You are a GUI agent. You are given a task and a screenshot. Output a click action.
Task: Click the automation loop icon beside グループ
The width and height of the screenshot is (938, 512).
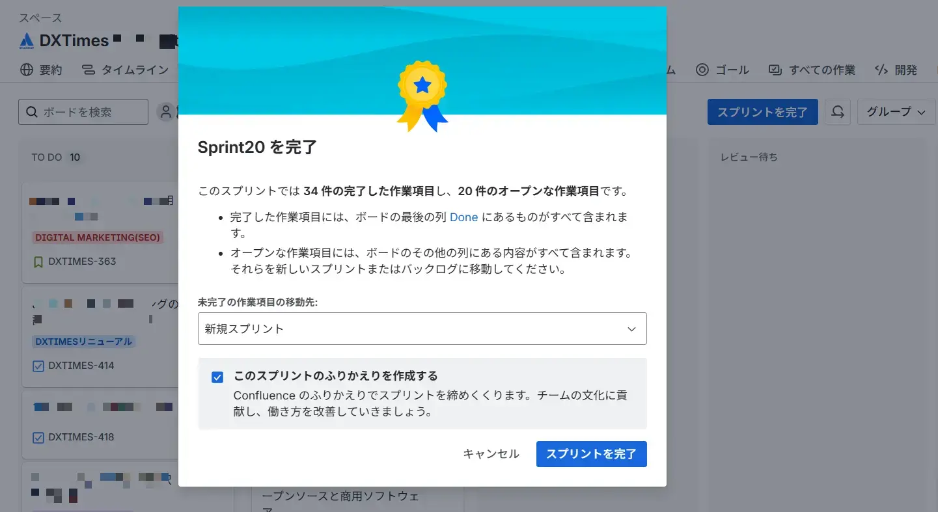[838, 111]
